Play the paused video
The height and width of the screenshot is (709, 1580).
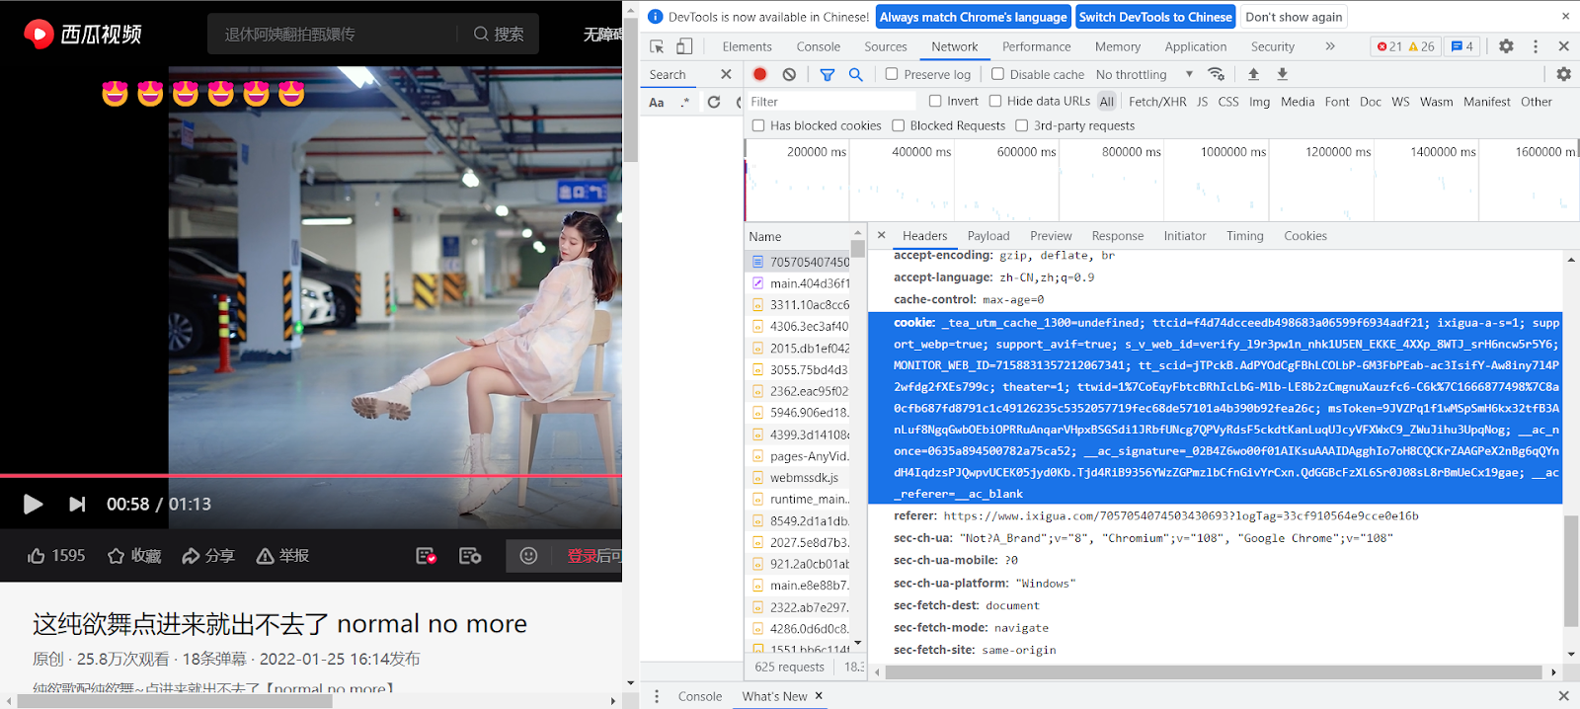(33, 505)
